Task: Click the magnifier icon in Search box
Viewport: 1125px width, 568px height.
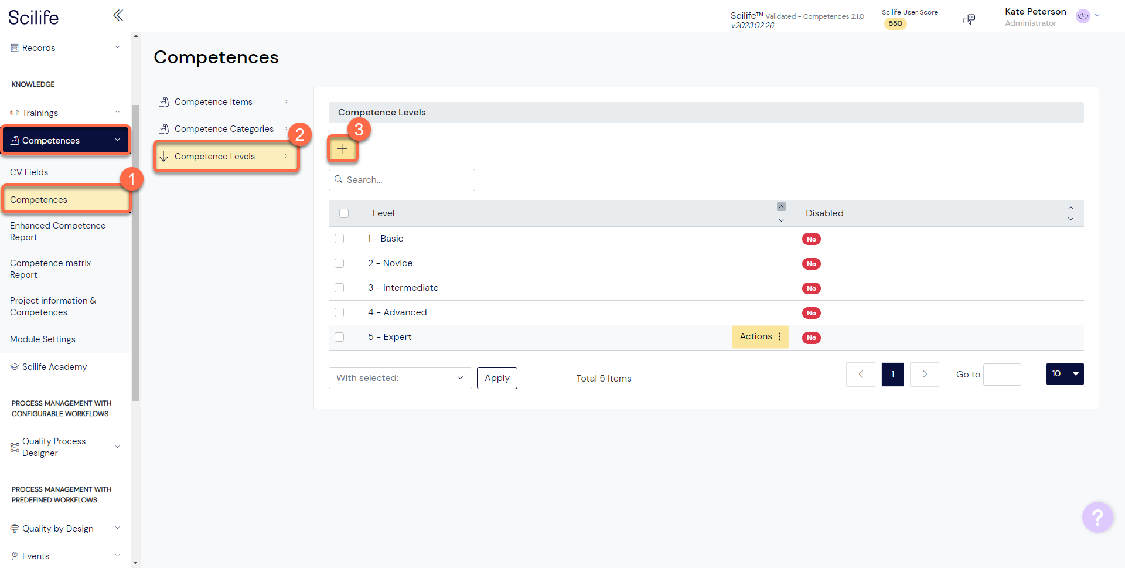Action: [339, 179]
